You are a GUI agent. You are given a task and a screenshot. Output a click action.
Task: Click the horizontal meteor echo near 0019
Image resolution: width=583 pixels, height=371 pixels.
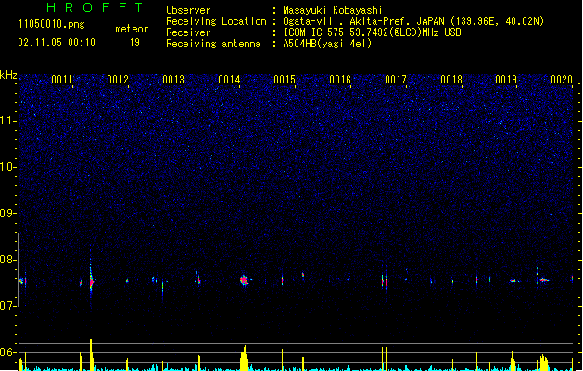pyautogui.click(x=513, y=281)
